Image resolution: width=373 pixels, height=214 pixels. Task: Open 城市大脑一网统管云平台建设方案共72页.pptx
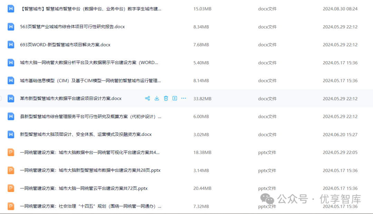84,188
